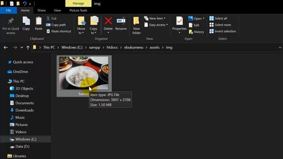Screen dimensions: 283x159
Task: Open Pictures in navigation pane
Action: [x=19, y=125]
